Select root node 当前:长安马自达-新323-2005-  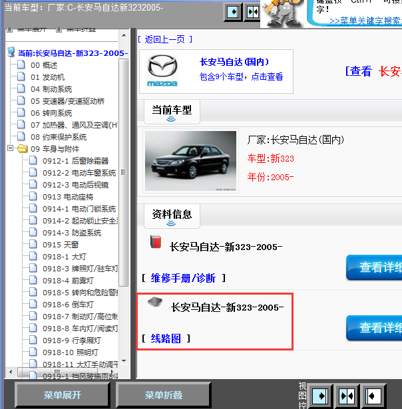tap(73, 53)
